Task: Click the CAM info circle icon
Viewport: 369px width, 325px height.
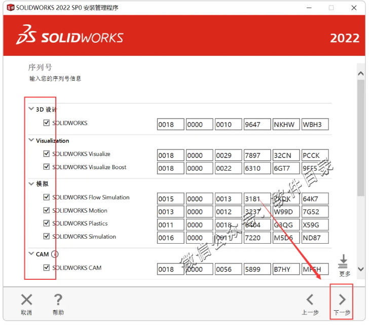Action: tap(55, 254)
